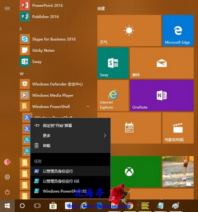The image size is (198, 212).
Task: Open Cortana search circle on taskbar
Action: point(22,206)
